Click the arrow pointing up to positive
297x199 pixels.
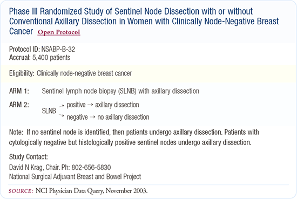(62, 106)
